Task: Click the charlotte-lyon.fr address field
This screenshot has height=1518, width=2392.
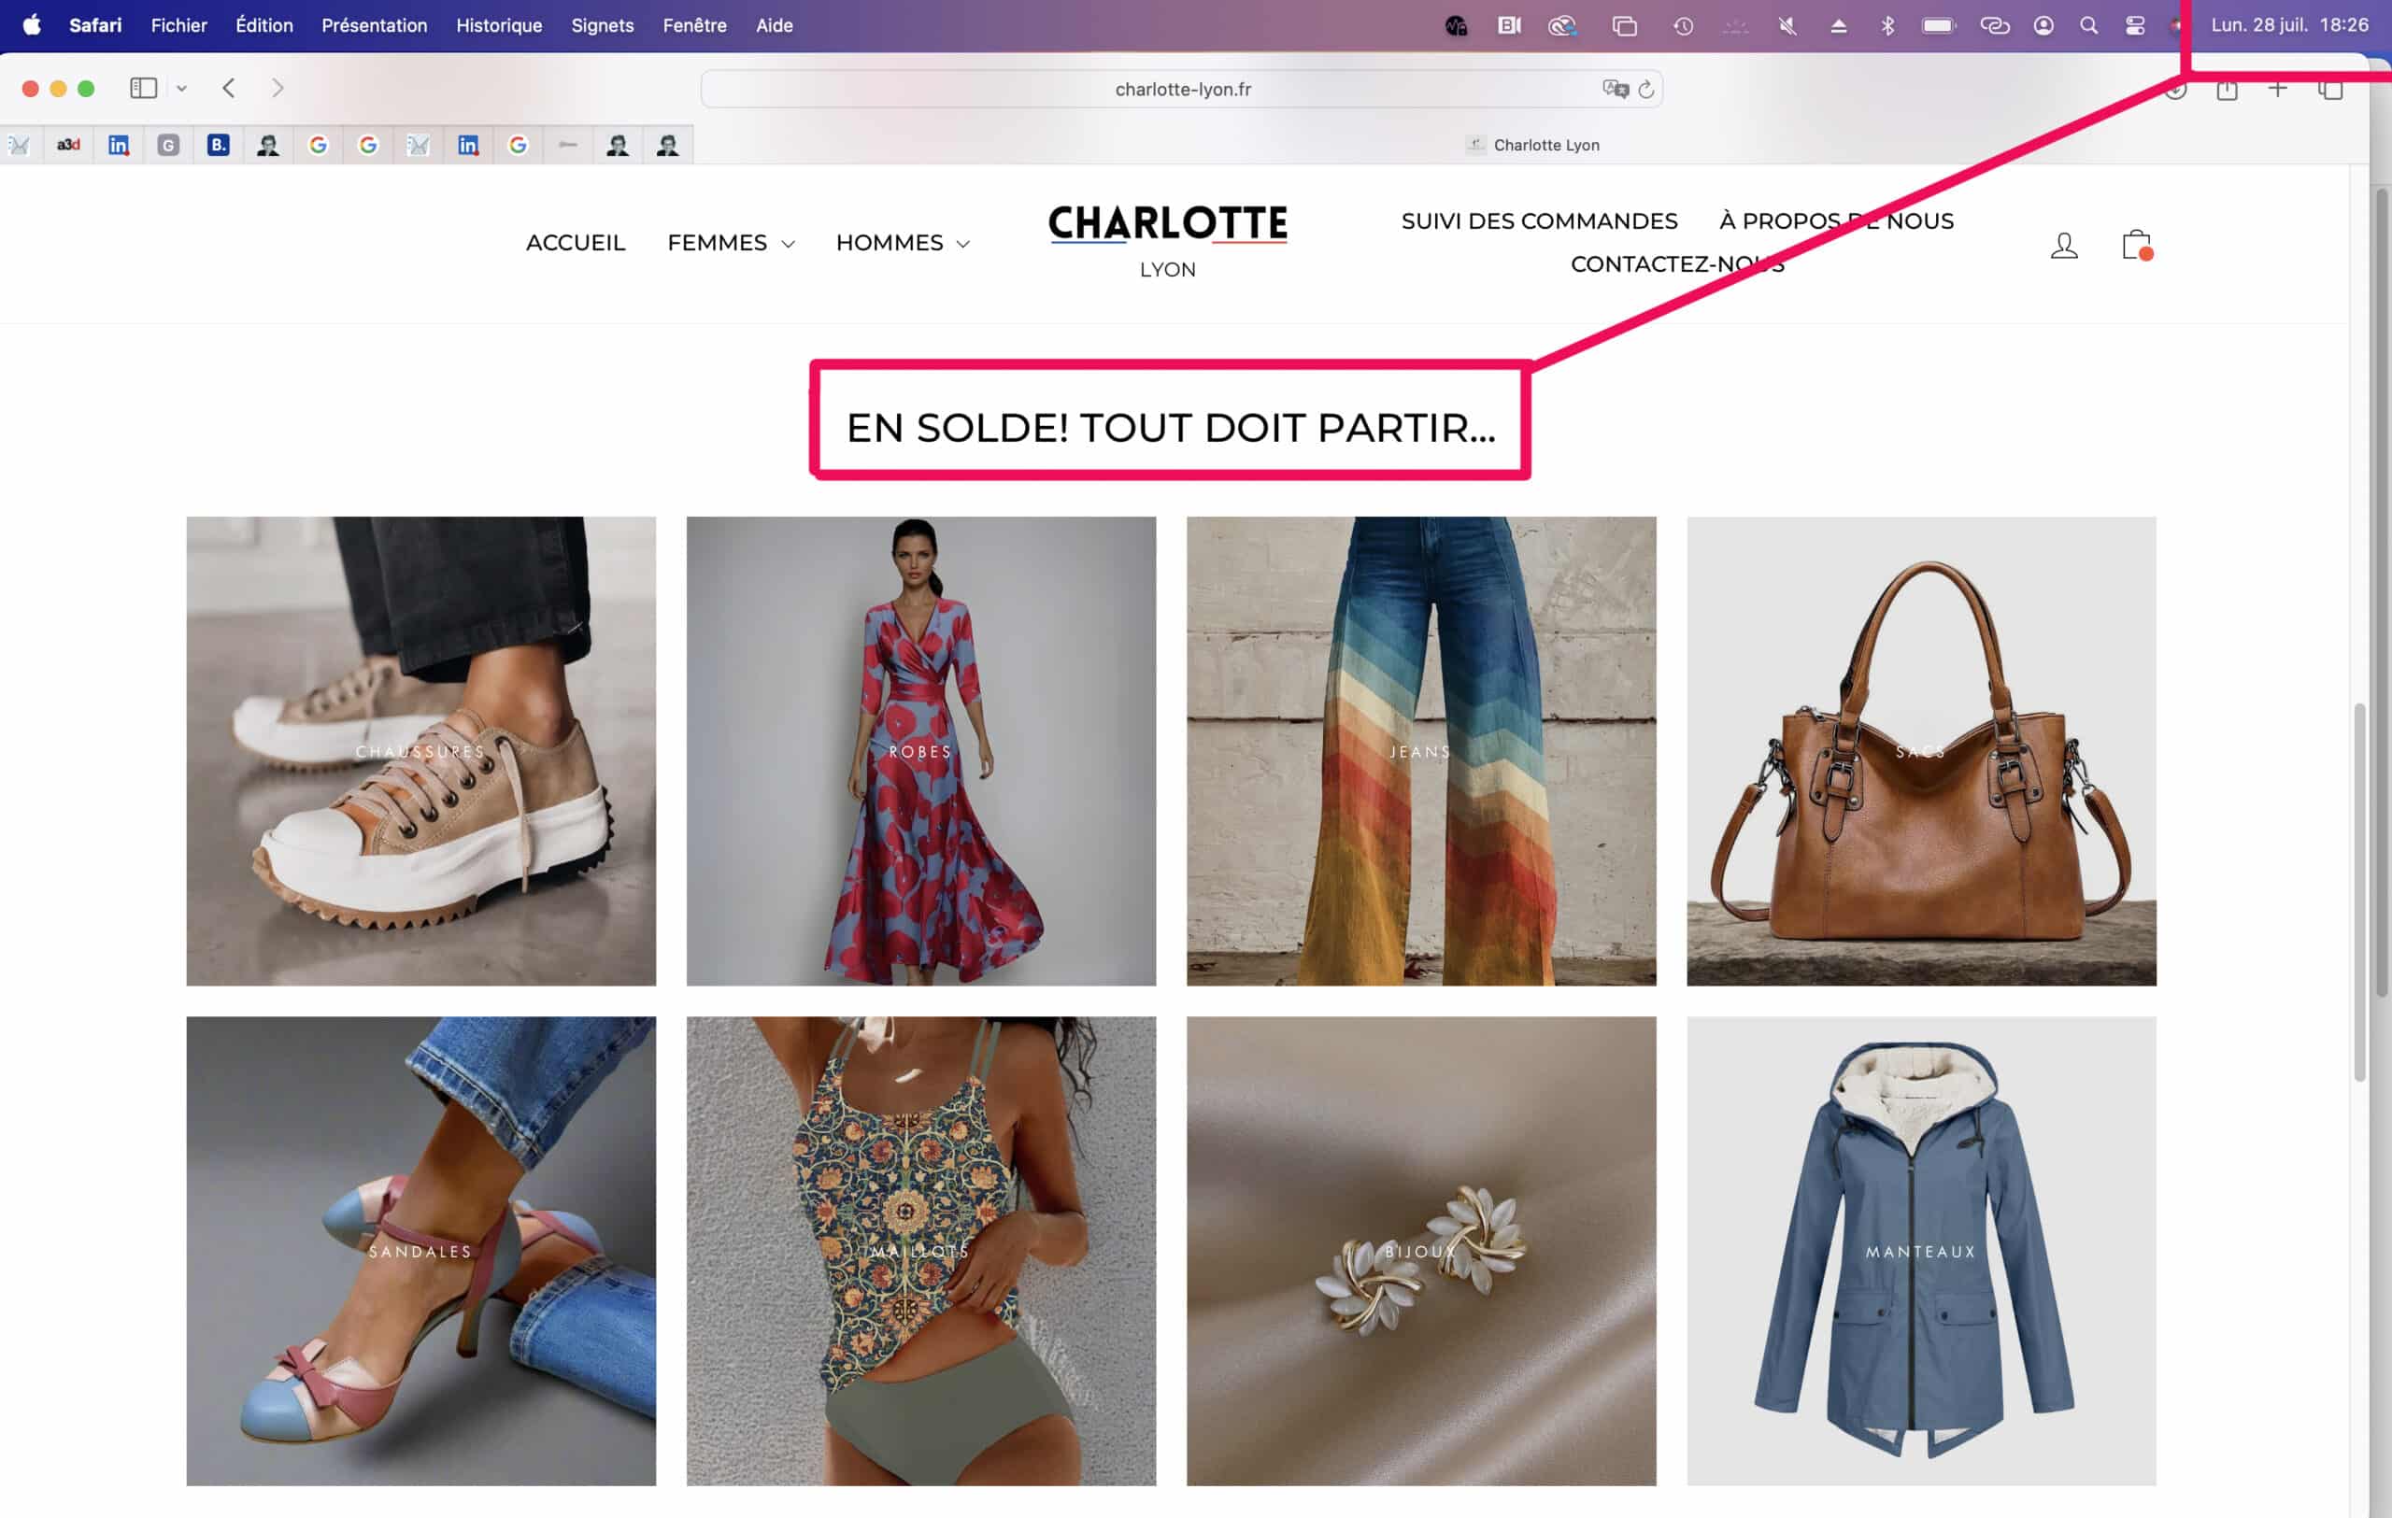Action: click(1182, 90)
